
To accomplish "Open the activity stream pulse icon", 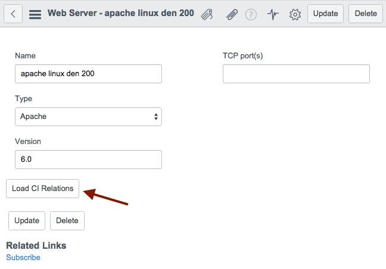I will point(273,14).
